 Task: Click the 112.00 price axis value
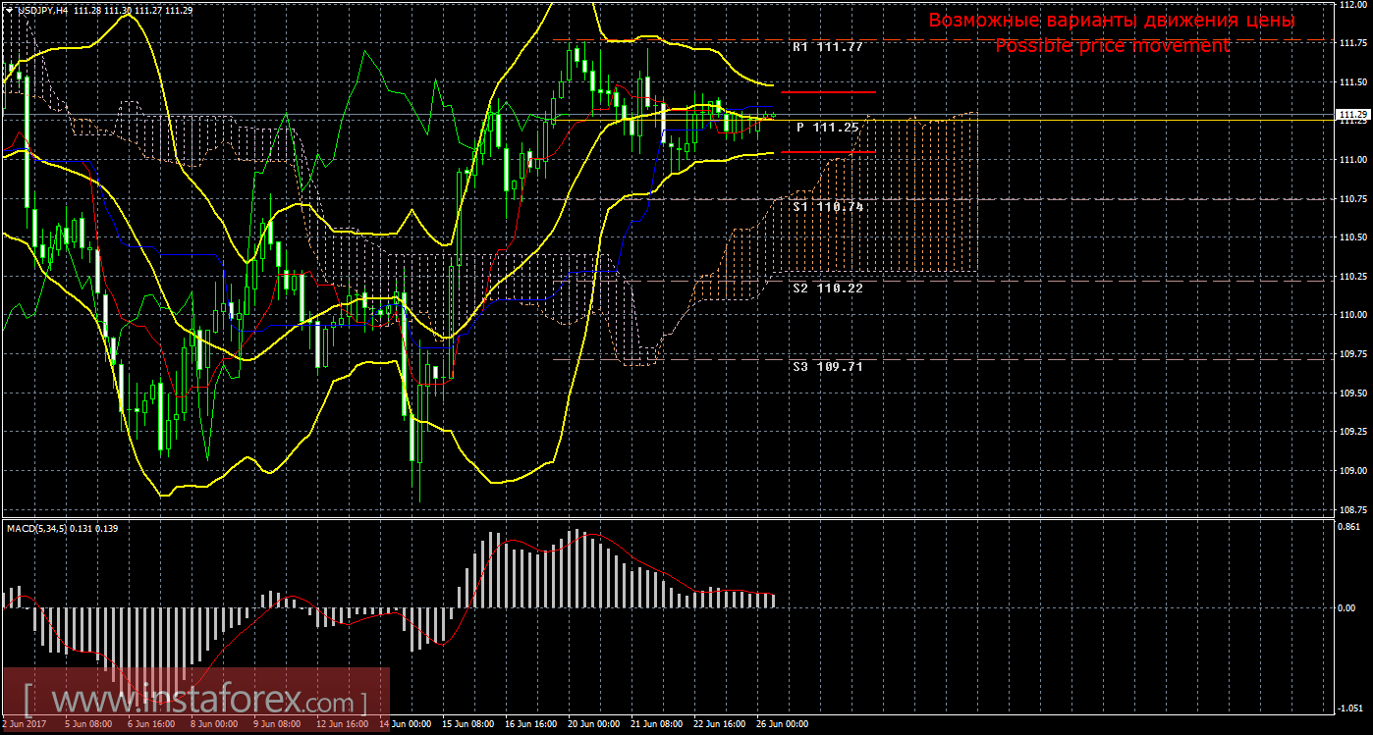[x=1353, y=5]
